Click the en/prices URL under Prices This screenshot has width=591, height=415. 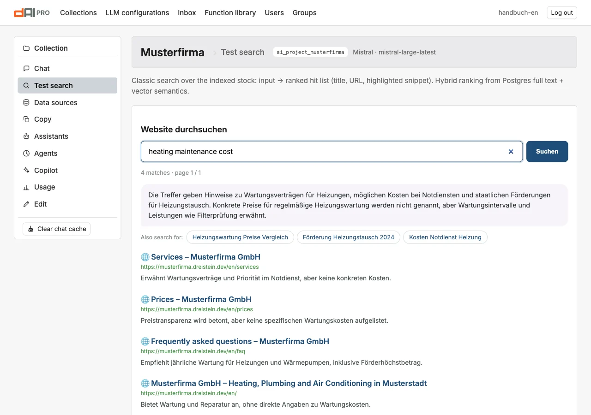click(x=197, y=309)
